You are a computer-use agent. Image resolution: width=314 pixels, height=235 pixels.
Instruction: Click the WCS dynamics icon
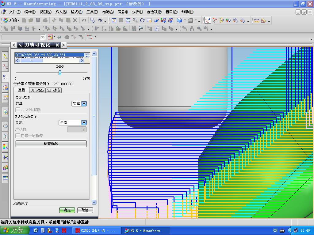tap(208, 21)
